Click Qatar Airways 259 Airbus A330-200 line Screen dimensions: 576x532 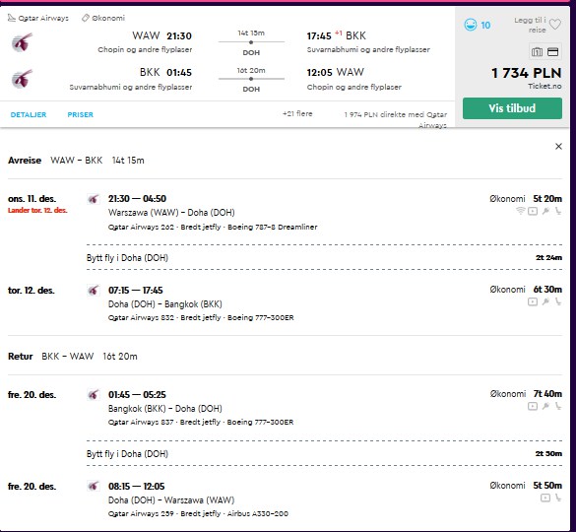coord(198,513)
